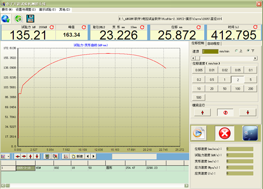Open the 设置与调整 menu

click(x=25, y=10)
